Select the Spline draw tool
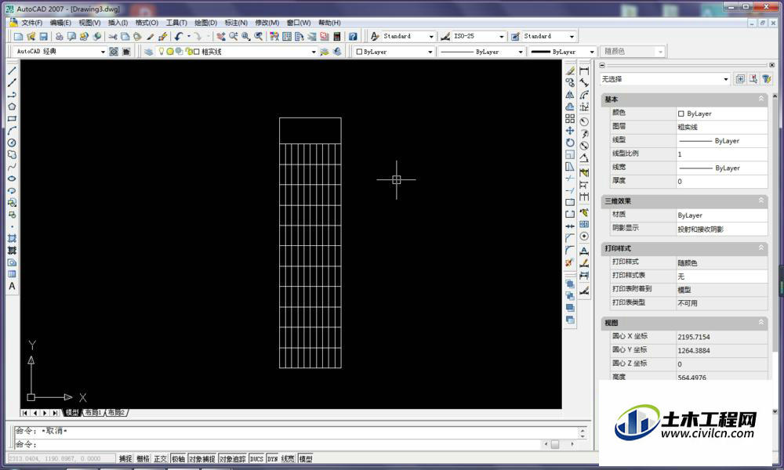This screenshot has width=784, height=470. [12, 166]
